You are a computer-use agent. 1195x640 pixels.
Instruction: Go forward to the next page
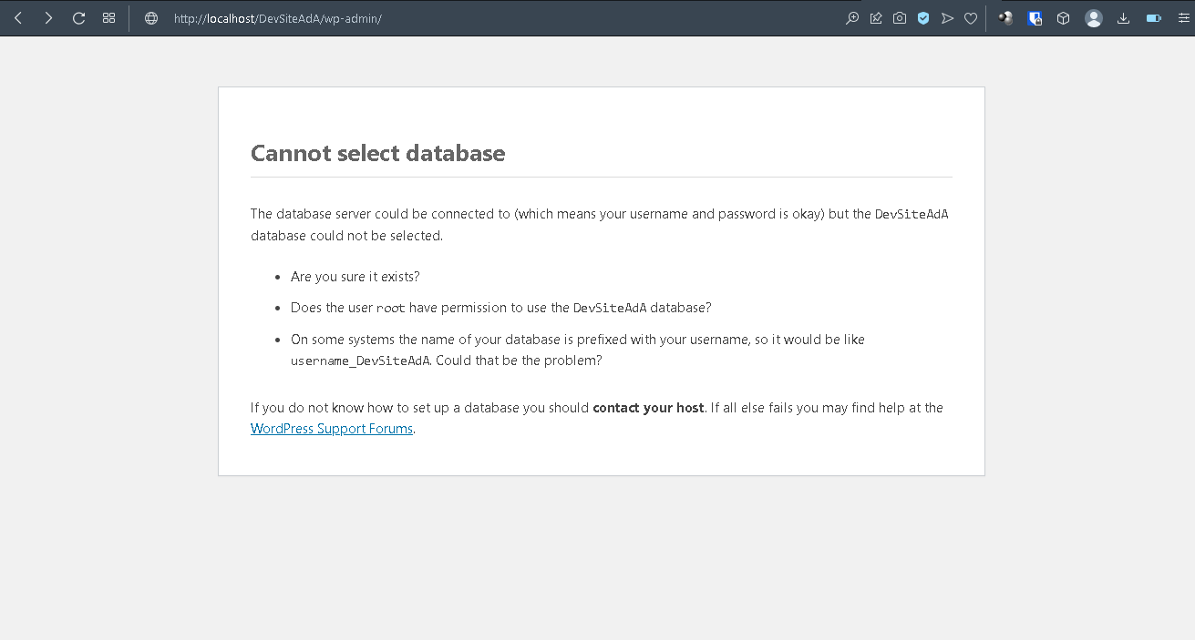[48, 18]
